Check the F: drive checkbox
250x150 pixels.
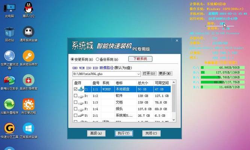tap(76, 109)
